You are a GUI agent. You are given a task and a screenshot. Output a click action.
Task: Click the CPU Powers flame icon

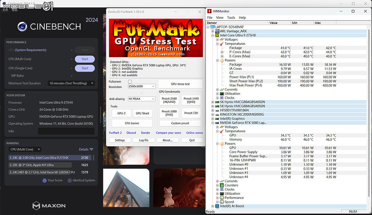click(x=222, y=60)
